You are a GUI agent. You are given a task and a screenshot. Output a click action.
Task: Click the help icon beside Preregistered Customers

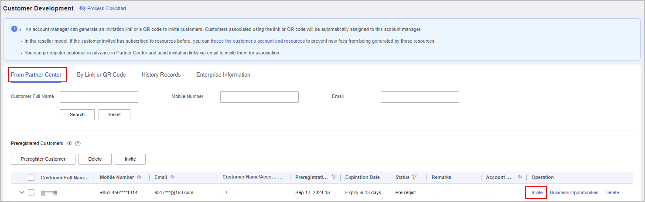(x=78, y=144)
